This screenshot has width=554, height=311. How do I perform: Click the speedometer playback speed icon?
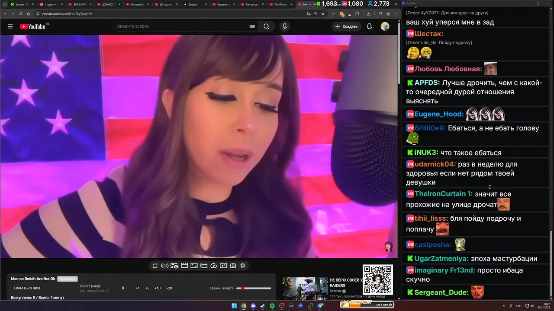(213, 266)
